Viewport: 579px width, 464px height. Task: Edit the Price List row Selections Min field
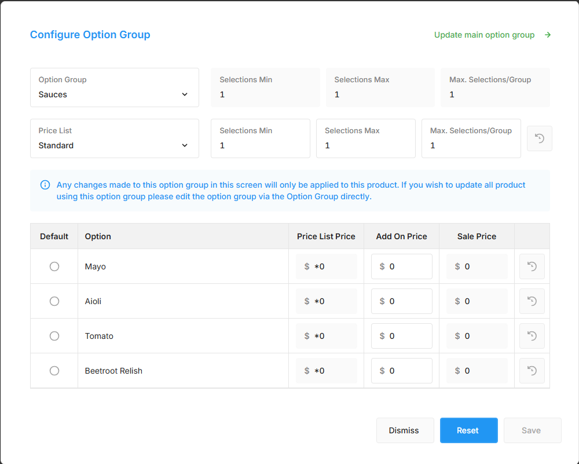pos(261,138)
